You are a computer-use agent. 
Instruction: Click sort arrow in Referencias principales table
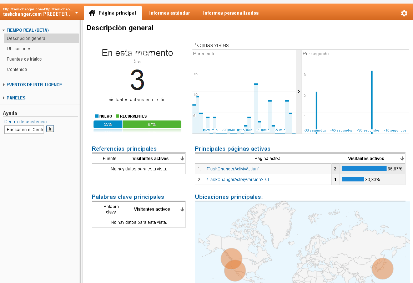tap(182, 159)
